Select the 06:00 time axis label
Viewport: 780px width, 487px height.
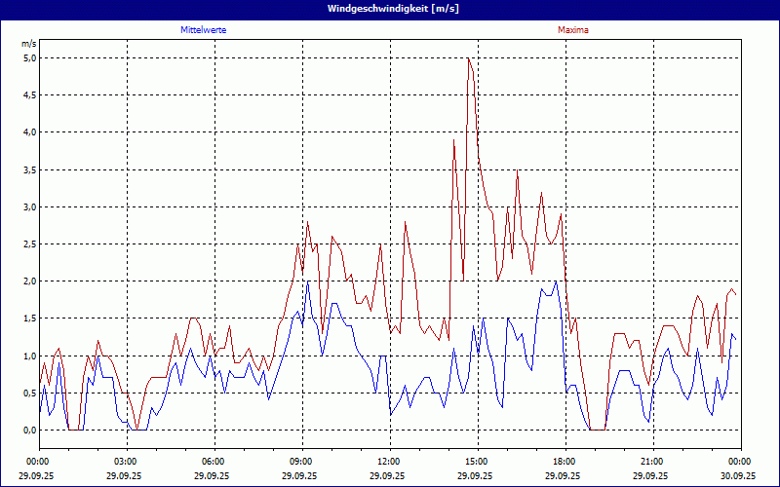coord(214,462)
